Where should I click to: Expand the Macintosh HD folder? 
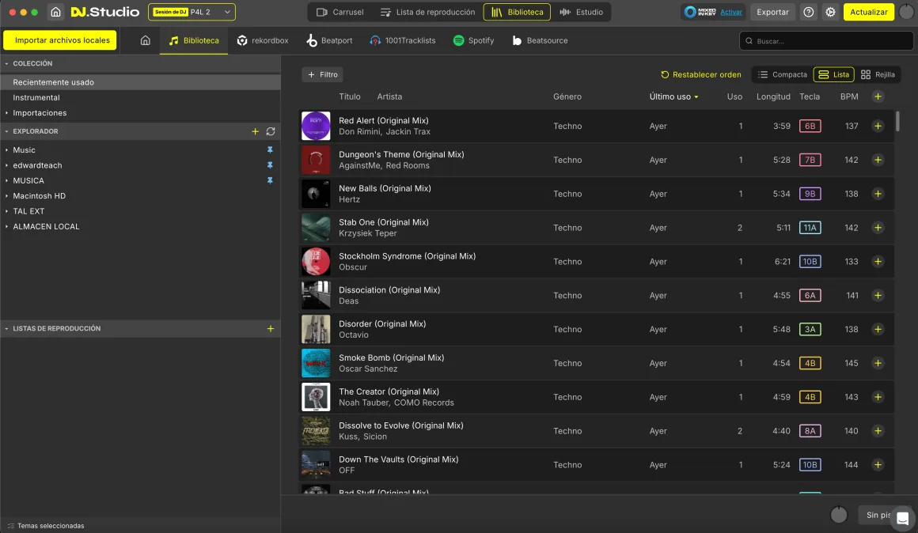6,196
